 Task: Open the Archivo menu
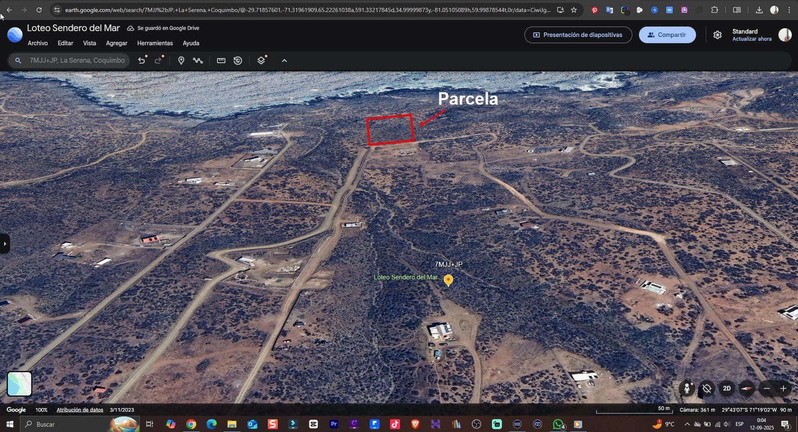click(38, 43)
